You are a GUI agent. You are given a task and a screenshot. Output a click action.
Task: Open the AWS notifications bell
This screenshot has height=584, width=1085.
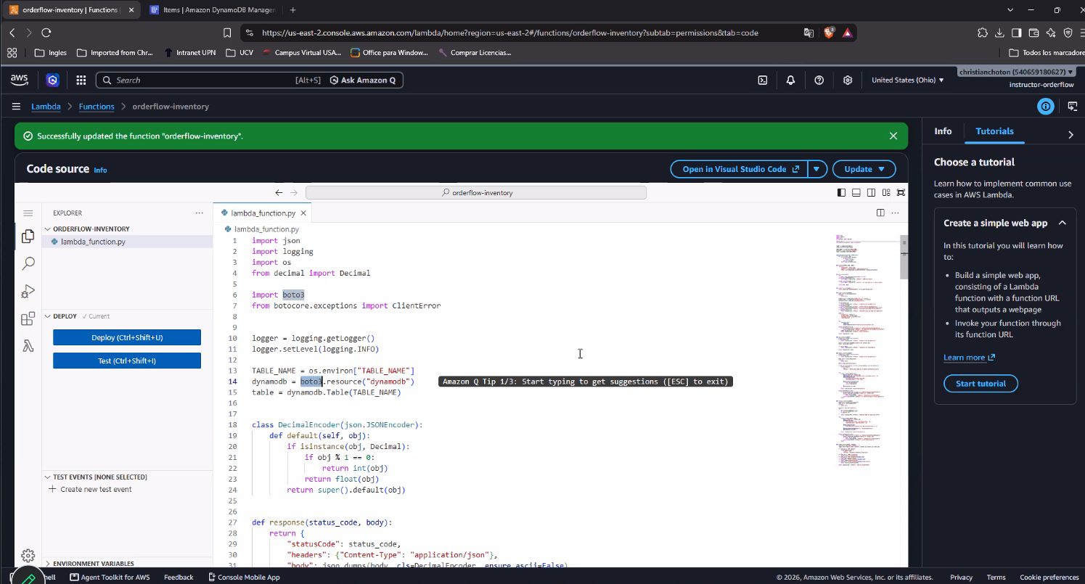click(790, 81)
